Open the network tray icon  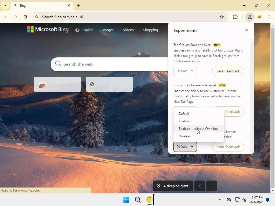[x=237, y=200]
